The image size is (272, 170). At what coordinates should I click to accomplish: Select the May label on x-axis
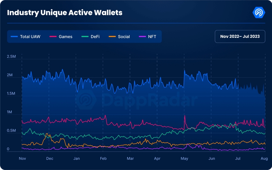tap(184, 159)
